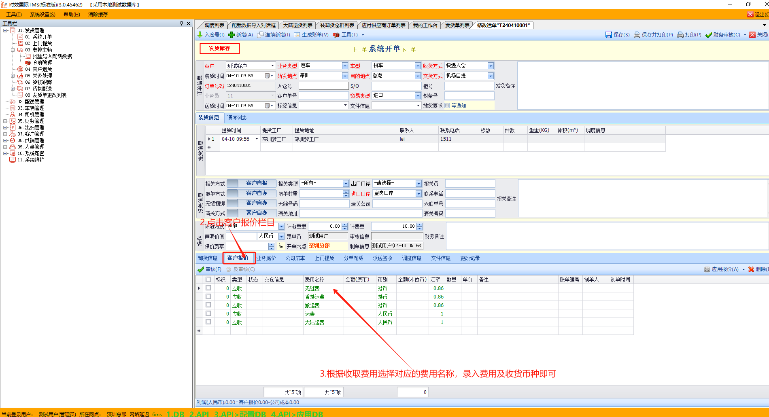The image size is (769, 417).
Task: Click the 打印 printer icon
Action: (680, 35)
